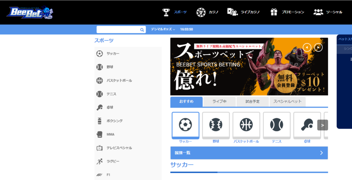Click the MMA glove icon
This screenshot has height=180, width=352.
100,134
